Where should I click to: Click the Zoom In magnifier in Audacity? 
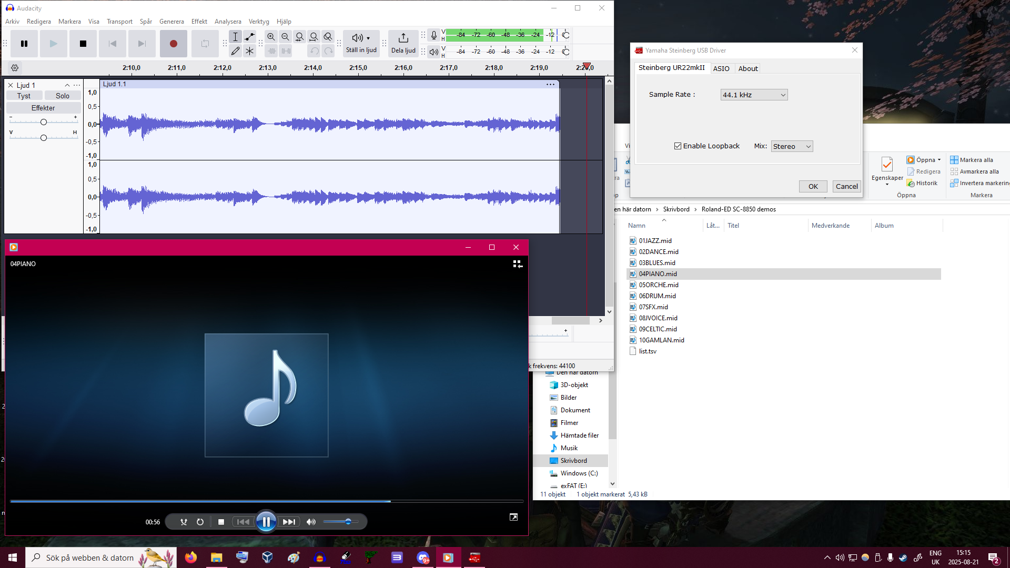pyautogui.click(x=271, y=37)
